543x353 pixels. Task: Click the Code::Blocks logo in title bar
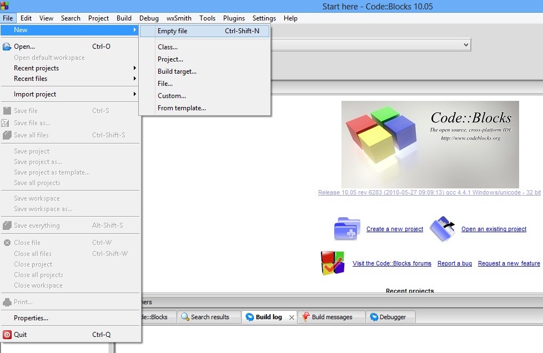tap(4, 6)
